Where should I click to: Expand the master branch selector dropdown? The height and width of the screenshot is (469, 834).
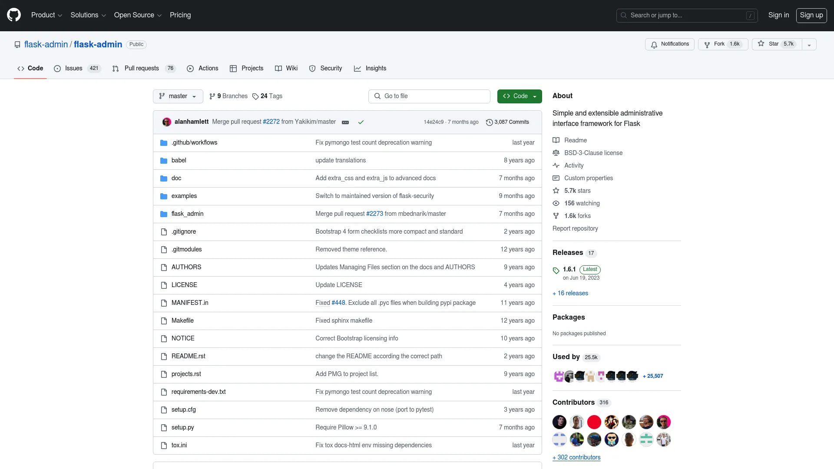click(x=178, y=96)
